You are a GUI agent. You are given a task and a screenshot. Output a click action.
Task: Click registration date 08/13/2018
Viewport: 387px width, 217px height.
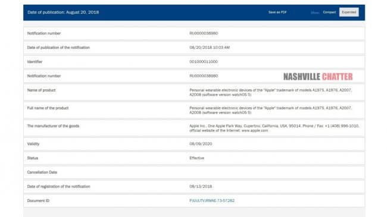tap(201, 187)
